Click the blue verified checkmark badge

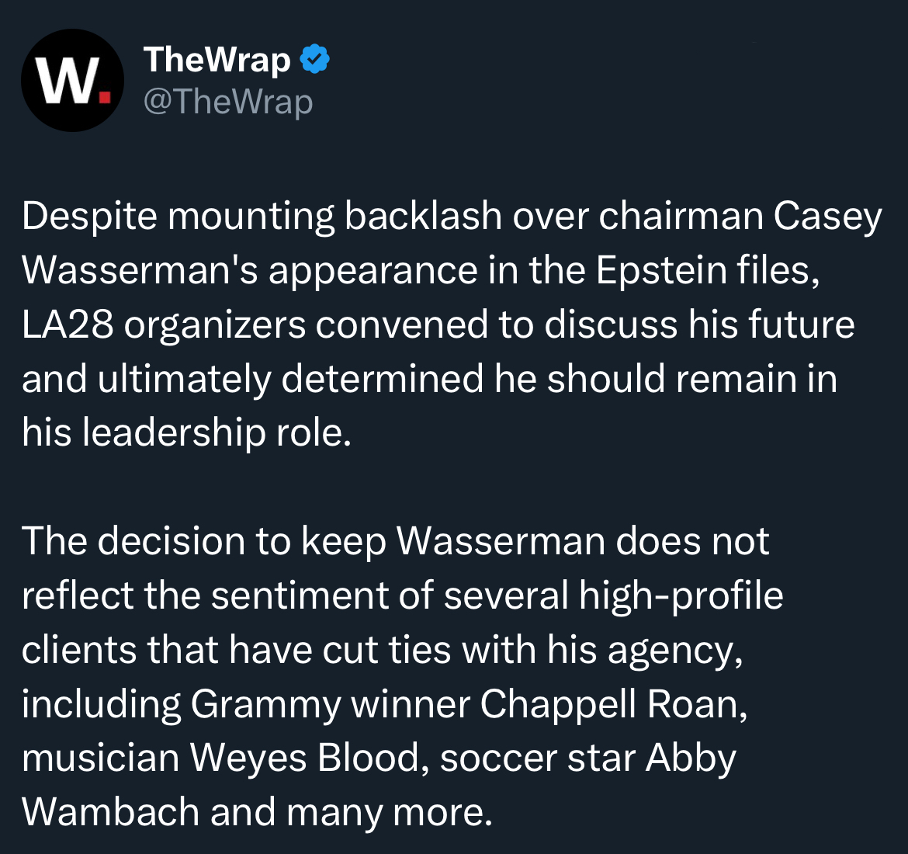314,60
